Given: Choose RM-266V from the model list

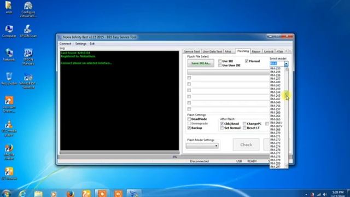Looking at the screenshot, I should [276, 123].
